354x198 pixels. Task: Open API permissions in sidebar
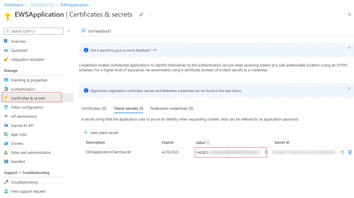pos(24,116)
